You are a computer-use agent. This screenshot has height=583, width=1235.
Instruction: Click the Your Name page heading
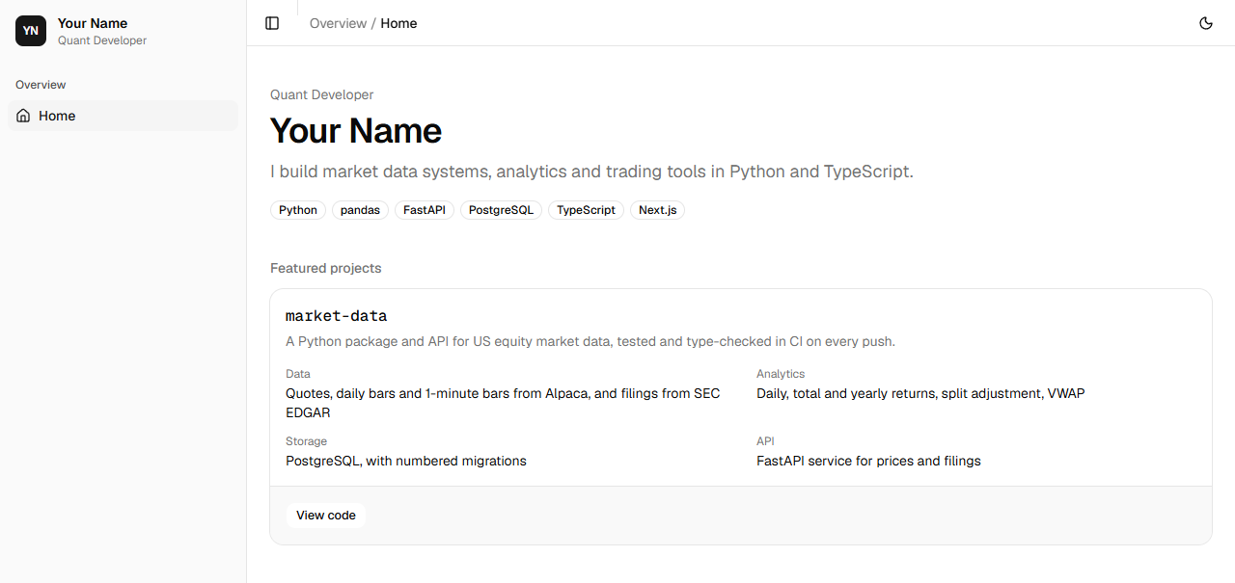[356, 131]
